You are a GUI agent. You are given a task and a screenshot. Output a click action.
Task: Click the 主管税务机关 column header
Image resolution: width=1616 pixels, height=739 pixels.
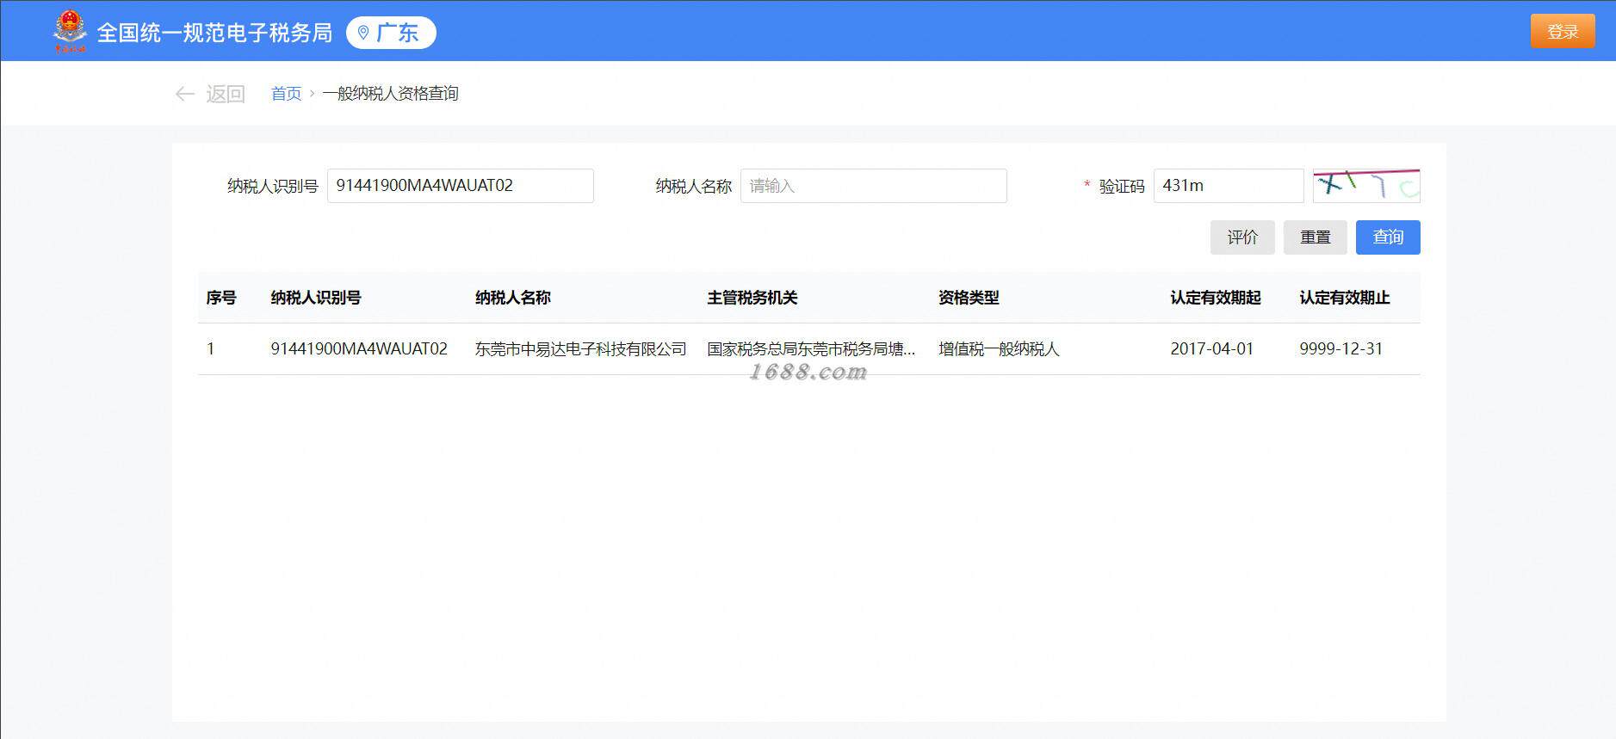[x=752, y=298]
